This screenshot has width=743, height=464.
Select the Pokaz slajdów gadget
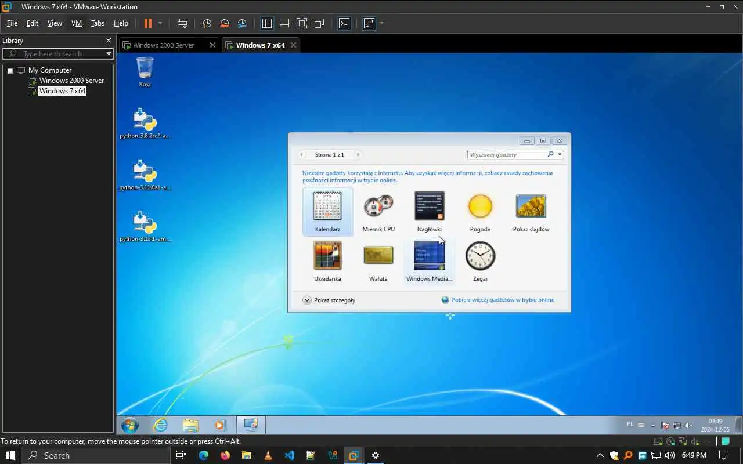tap(531, 211)
